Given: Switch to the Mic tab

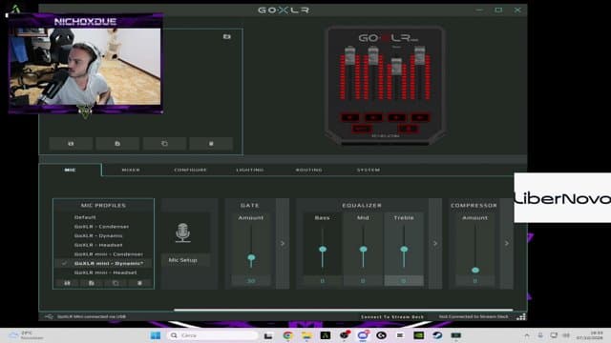Looking at the screenshot, I should tap(70, 170).
